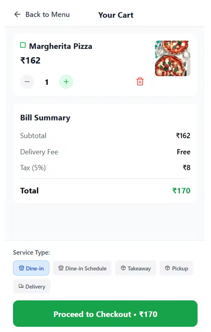
Task: Click the store icon on Dine-in Schedule
Action: click(x=61, y=268)
